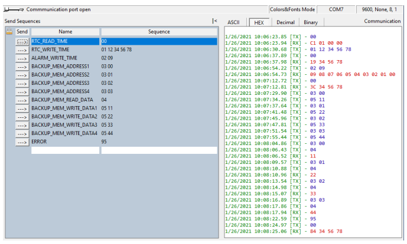This screenshot has width=407, height=244.
Task: Send the ERROR sequence with its arrow
Action: (22, 142)
